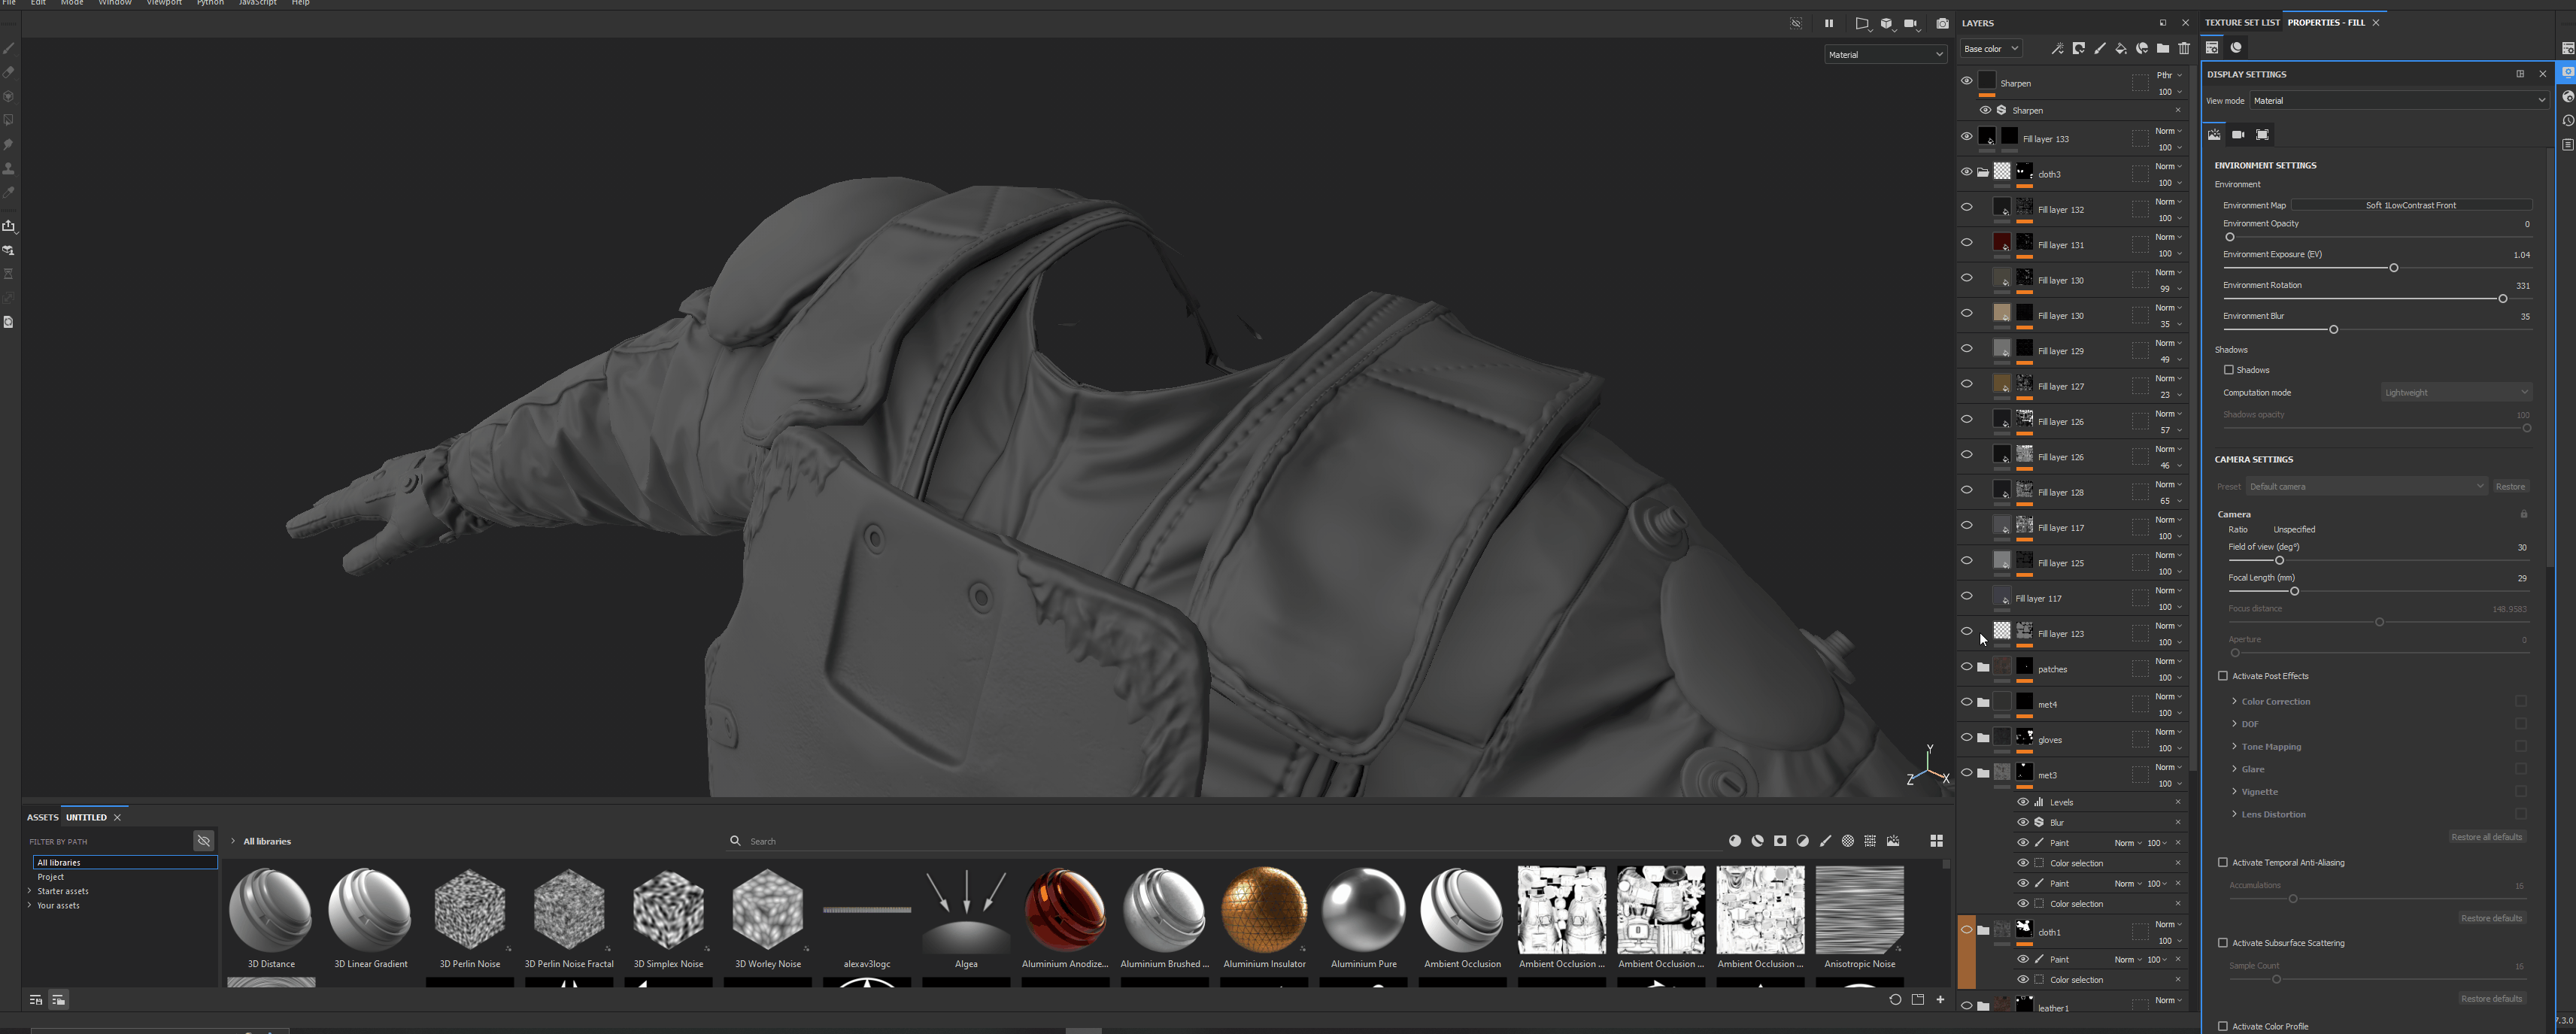The height and width of the screenshot is (1034, 2576).
Task: Switch to the Texture Set List tab
Action: click(x=2242, y=22)
